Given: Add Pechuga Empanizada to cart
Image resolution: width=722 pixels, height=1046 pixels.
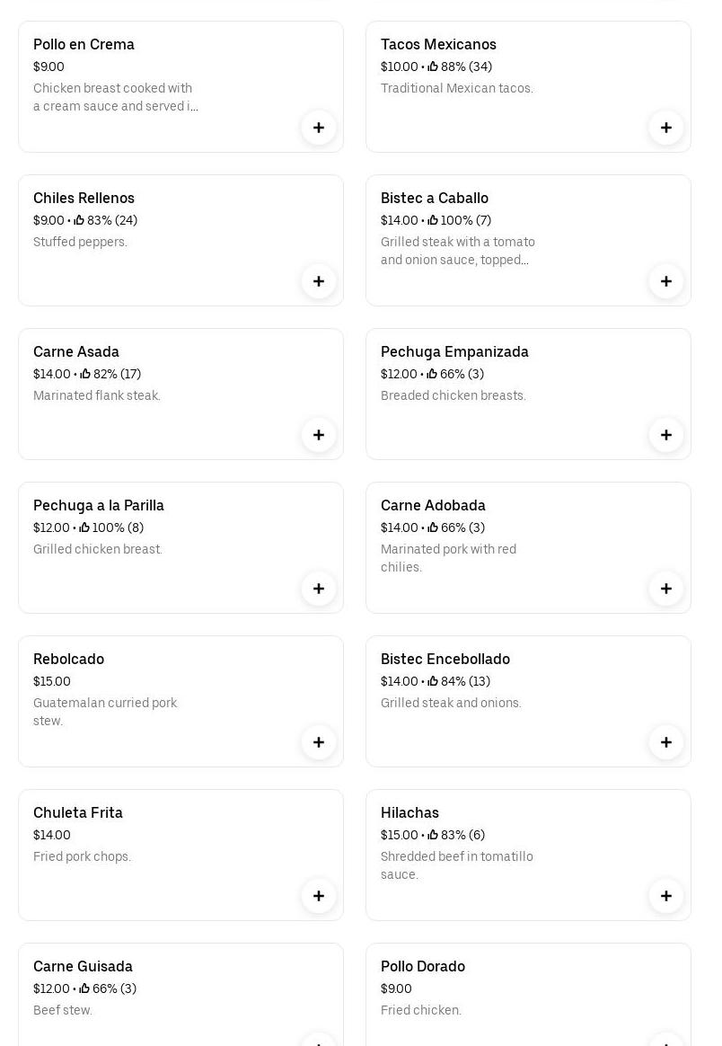Looking at the screenshot, I should click(666, 435).
